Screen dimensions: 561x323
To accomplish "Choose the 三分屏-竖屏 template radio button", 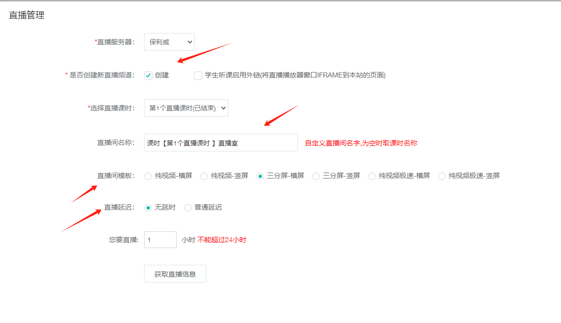I will click(x=316, y=176).
